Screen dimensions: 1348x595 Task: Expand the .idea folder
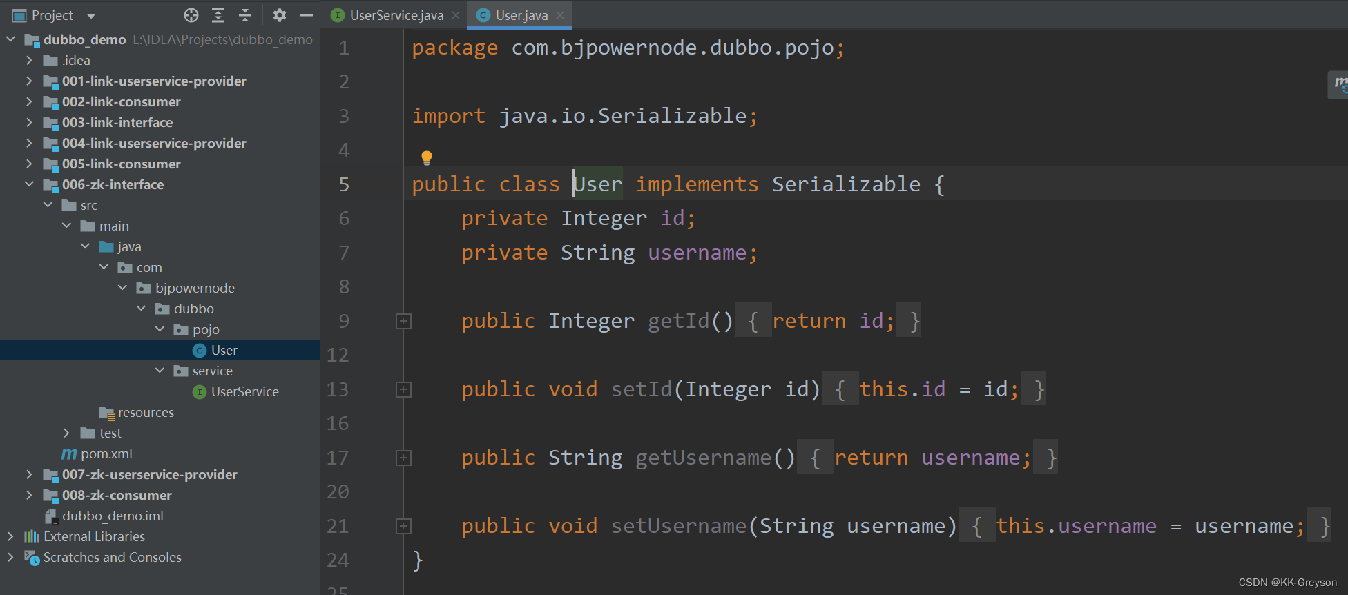click(x=29, y=60)
